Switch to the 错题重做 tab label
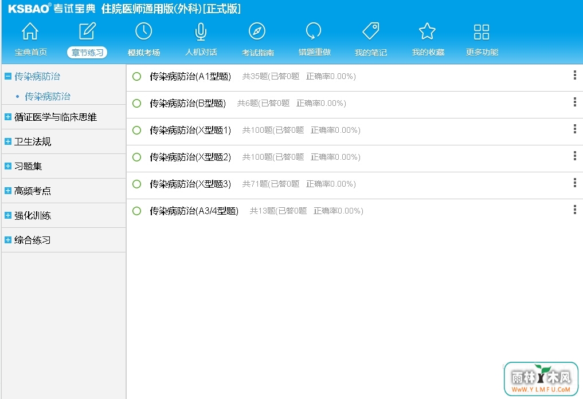The height and width of the screenshot is (399, 583). pos(315,52)
